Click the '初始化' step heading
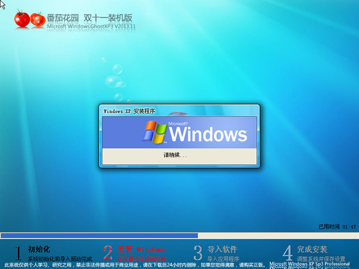359x269 pixels. (39, 249)
